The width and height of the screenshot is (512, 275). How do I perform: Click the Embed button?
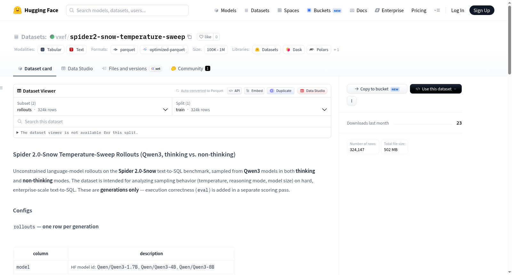(254, 91)
